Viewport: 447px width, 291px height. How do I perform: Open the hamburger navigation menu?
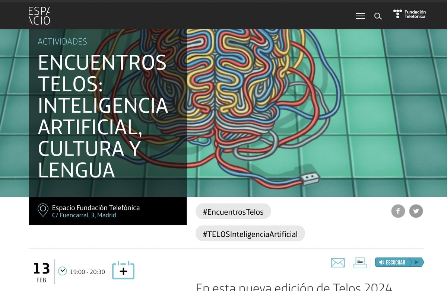pos(360,16)
